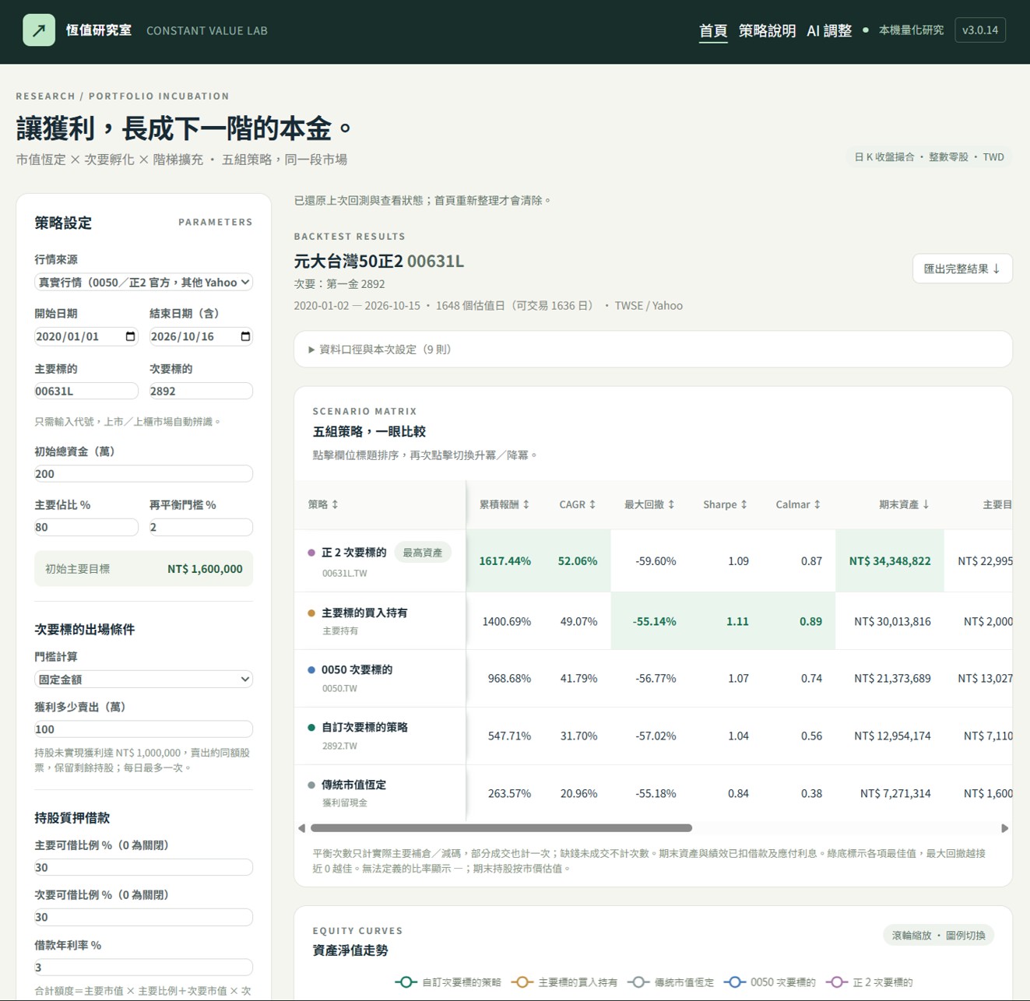The width and height of the screenshot is (1030, 1001).
Task: Expand 資料口徑與本次設定 details section
Action: (x=652, y=349)
